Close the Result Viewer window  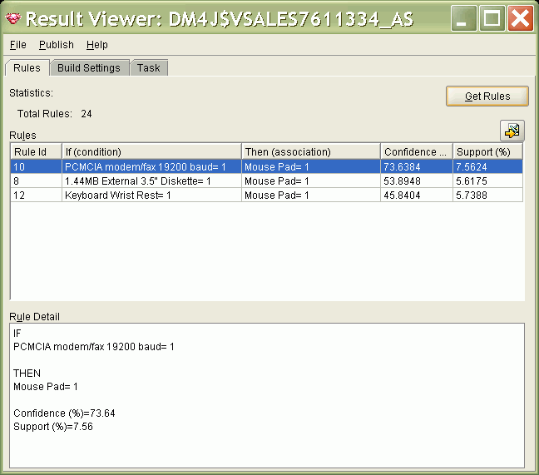point(521,18)
